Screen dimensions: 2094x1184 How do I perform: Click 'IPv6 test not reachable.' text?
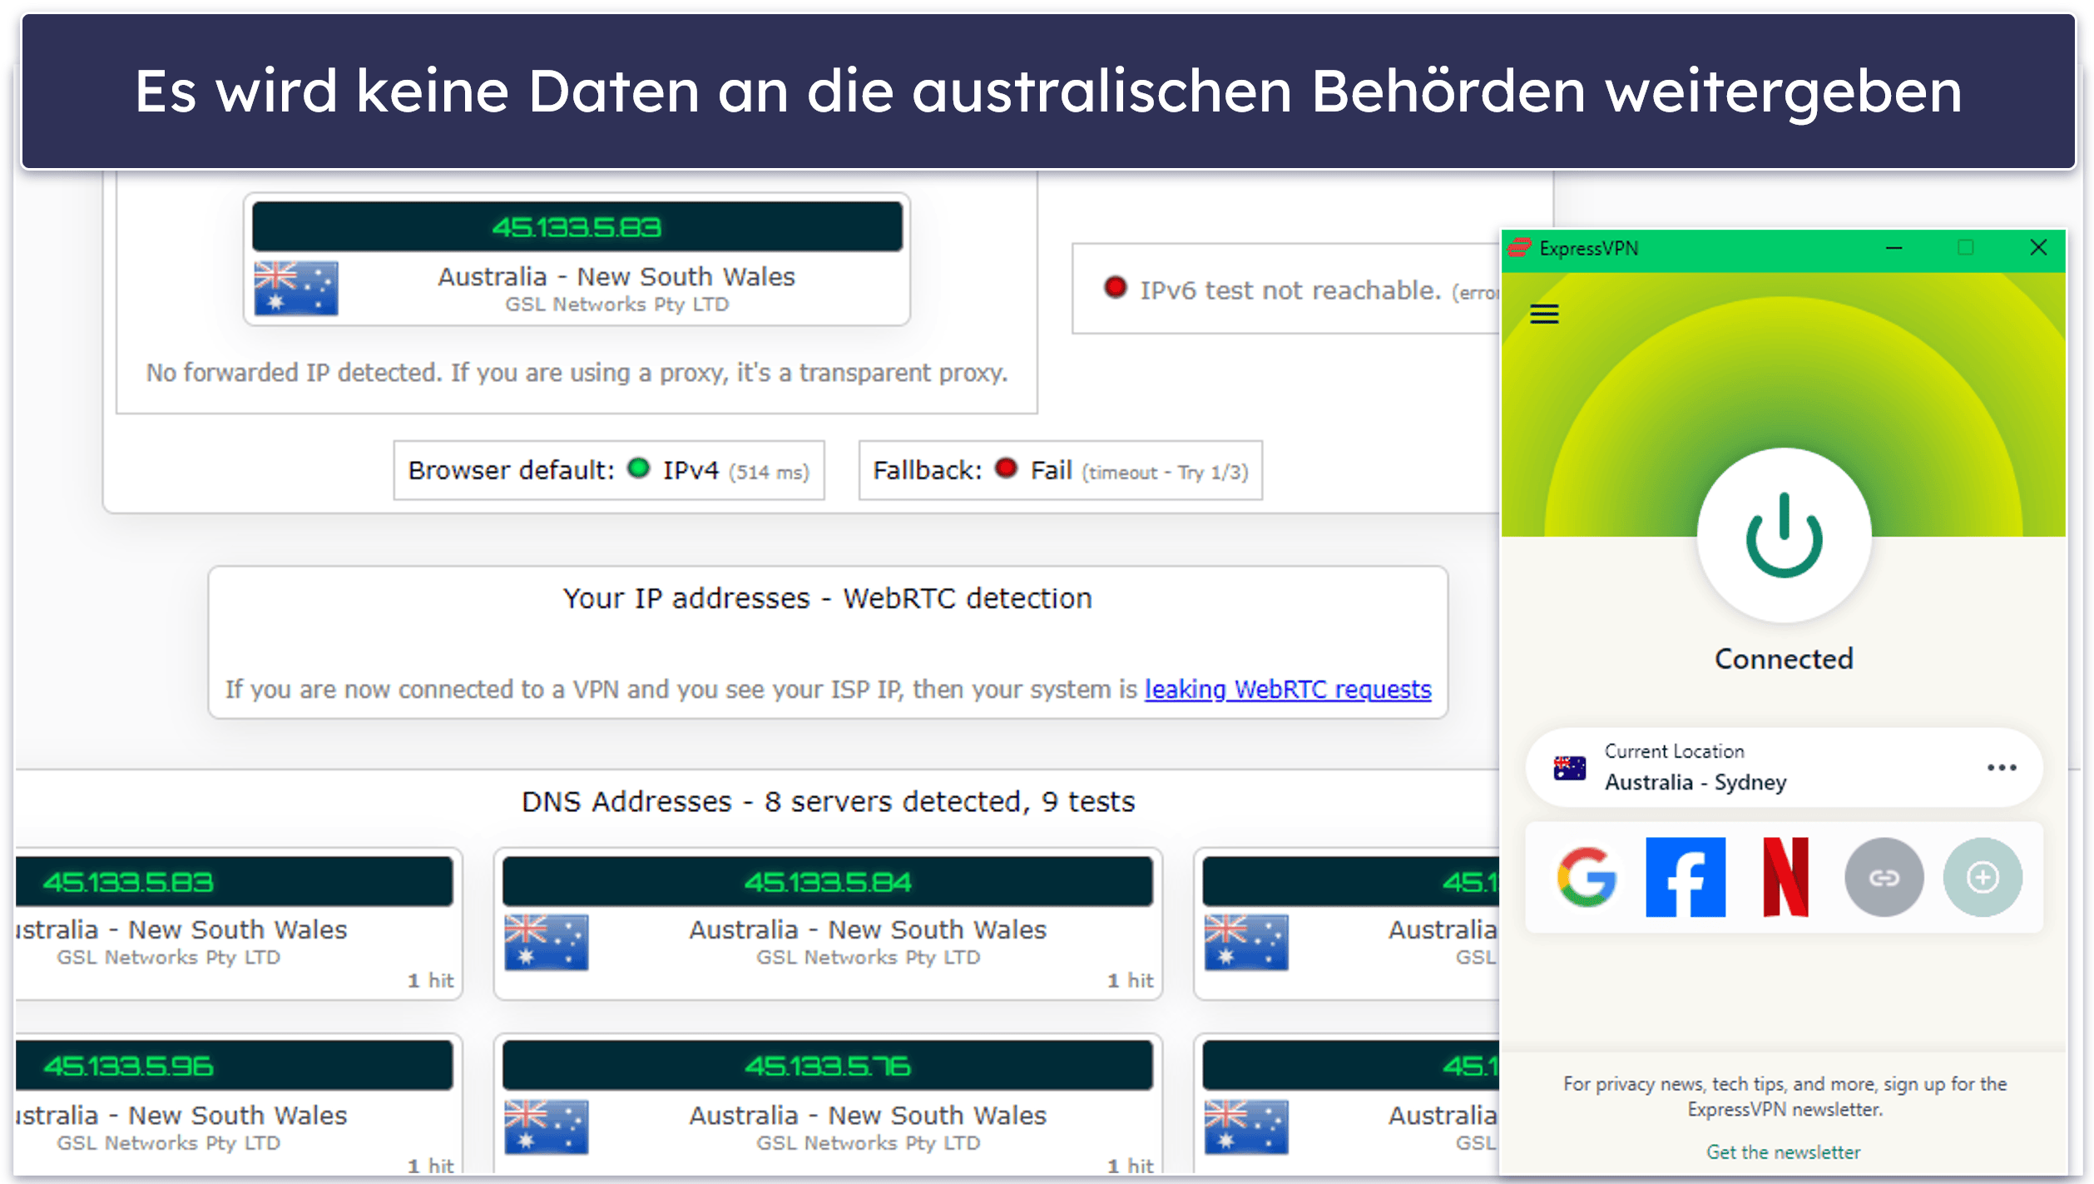tap(1290, 290)
